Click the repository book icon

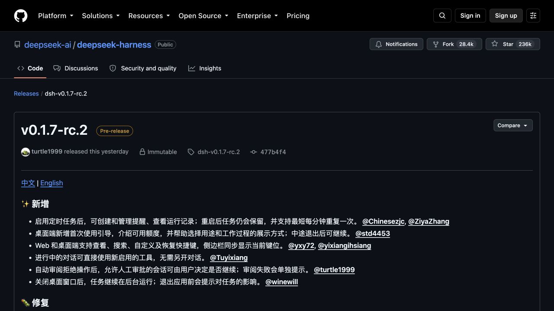(x=17, y=44)
